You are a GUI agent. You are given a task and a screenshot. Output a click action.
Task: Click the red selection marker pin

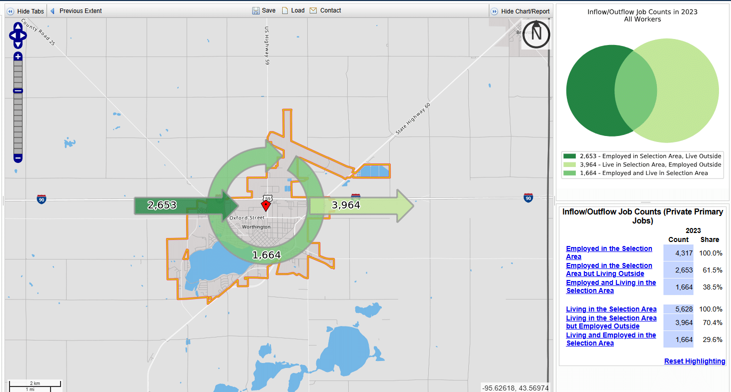(x=266, y=206)
